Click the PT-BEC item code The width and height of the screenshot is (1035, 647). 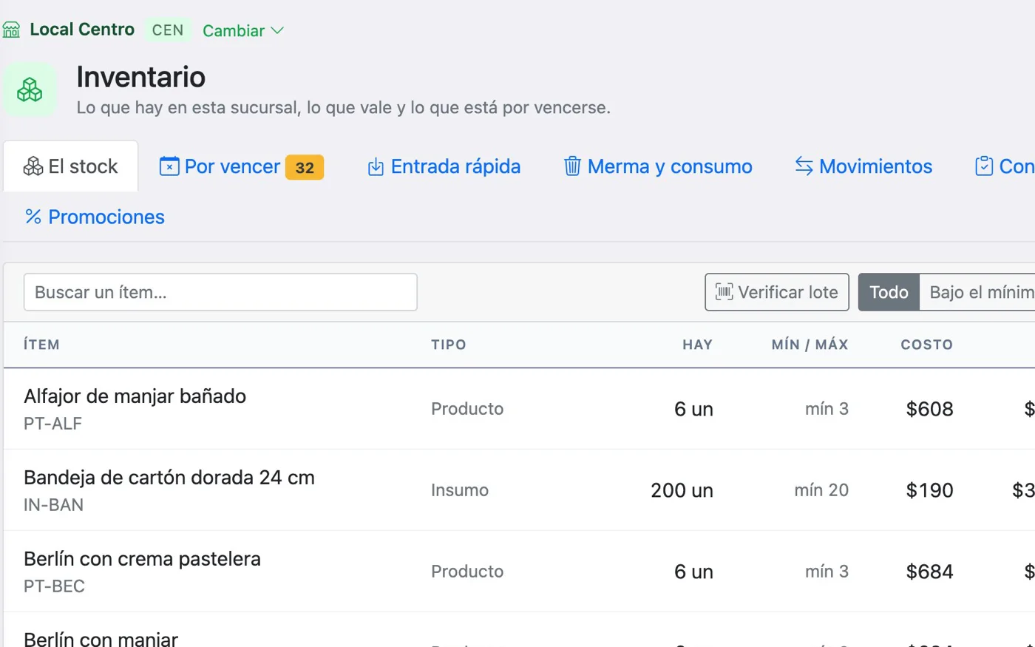[54, 586]
